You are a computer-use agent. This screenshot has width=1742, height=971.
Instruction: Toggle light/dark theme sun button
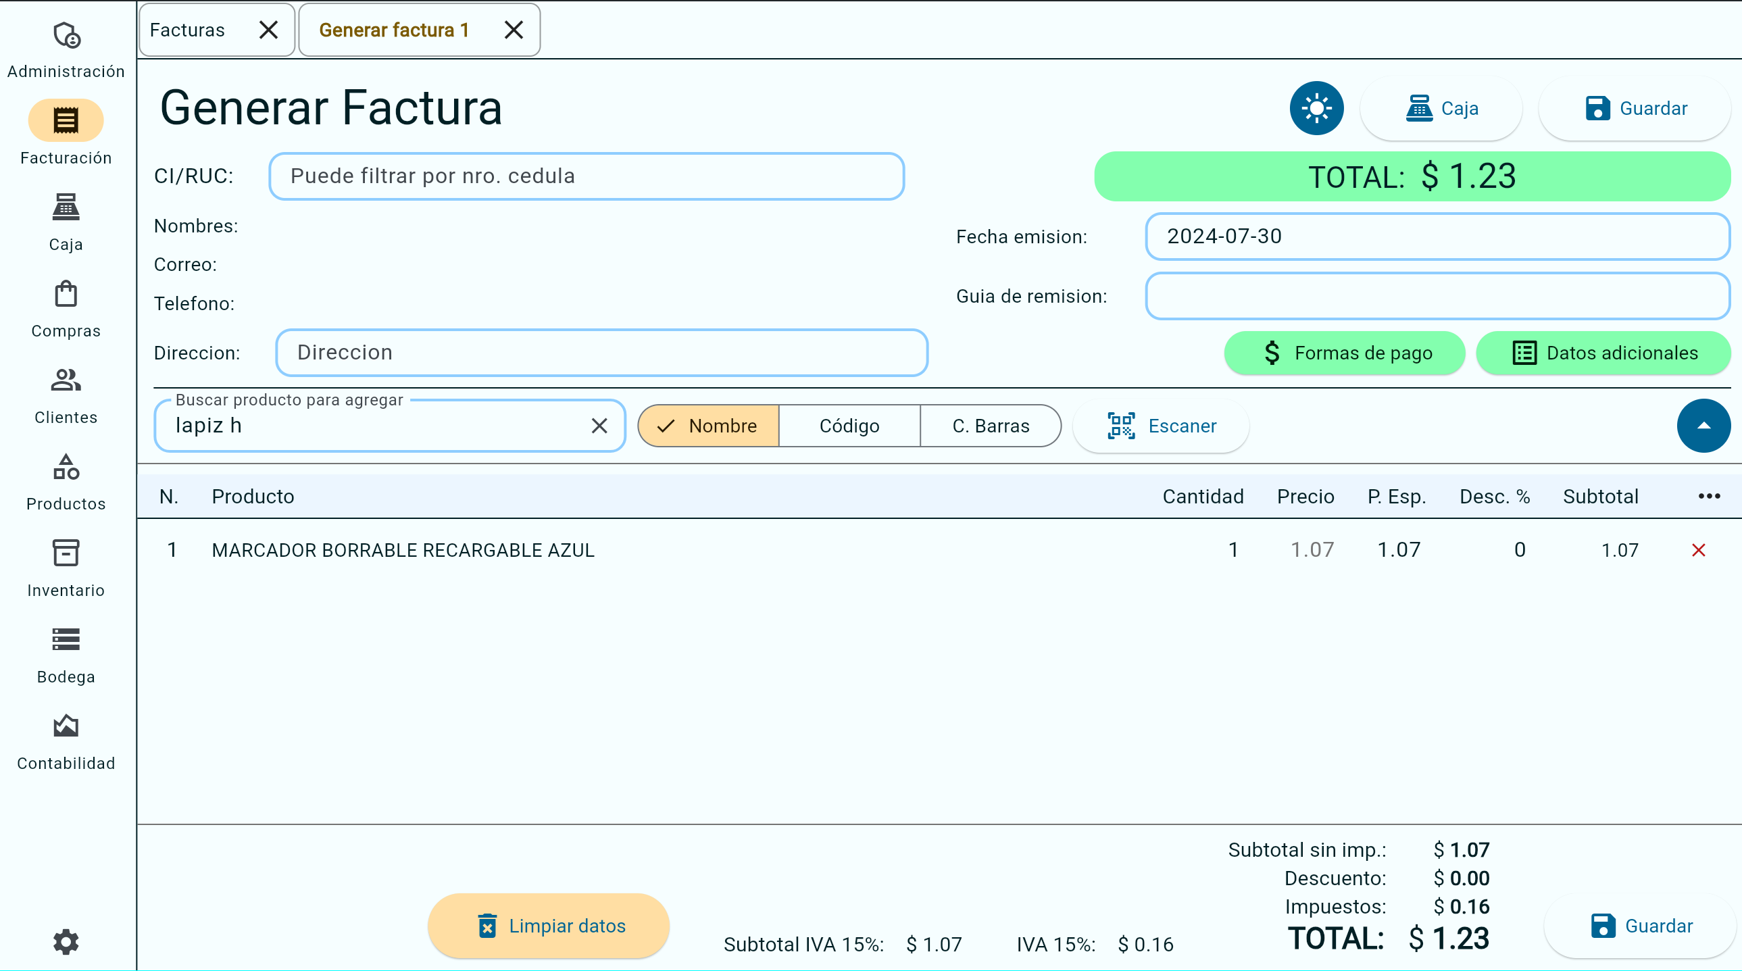tap(1316, 108)
